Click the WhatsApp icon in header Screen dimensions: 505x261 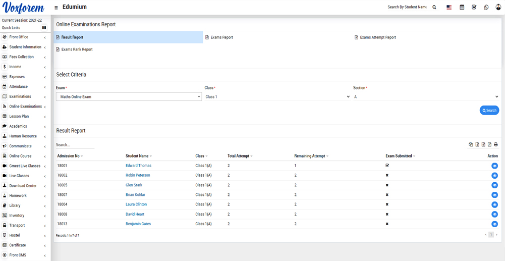(x=486, y=7)
